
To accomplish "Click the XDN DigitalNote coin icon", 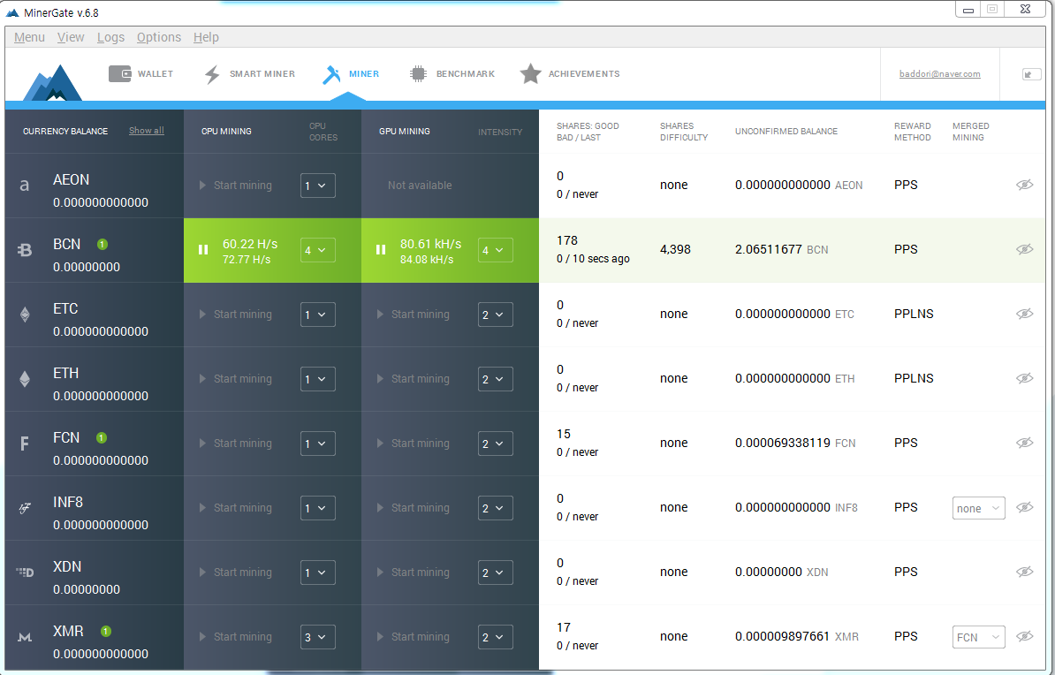I will pos(25,572).
